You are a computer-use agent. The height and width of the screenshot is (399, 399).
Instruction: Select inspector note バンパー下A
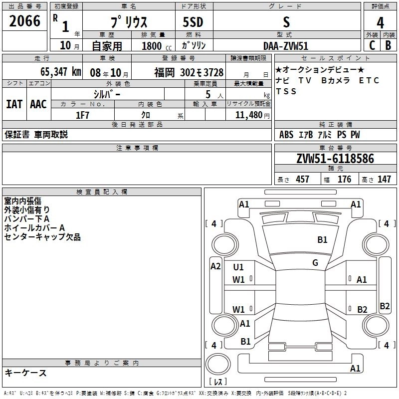point(26,219)
